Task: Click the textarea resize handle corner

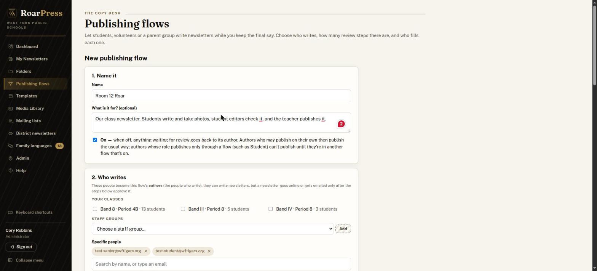Action: pyautogui.click(x=348, y=130)
